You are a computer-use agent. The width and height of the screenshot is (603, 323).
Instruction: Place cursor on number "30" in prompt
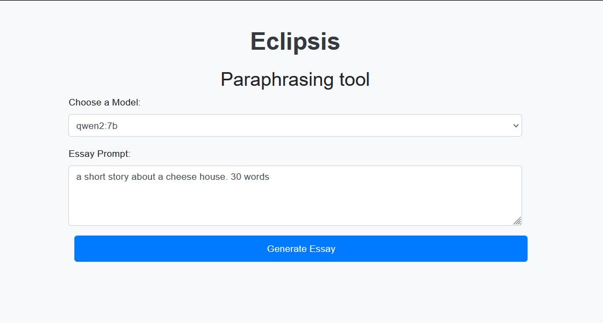click(x=236, y=177)
